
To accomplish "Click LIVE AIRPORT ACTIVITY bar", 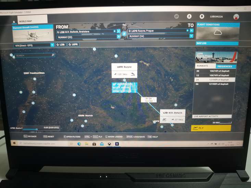I will click(x=212, y=116).
